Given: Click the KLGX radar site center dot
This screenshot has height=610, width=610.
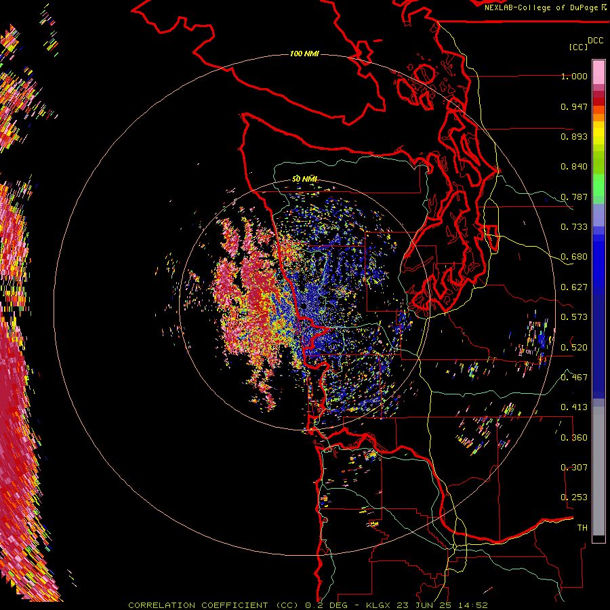Looking at the screenshot, I should tap(304, 306).
